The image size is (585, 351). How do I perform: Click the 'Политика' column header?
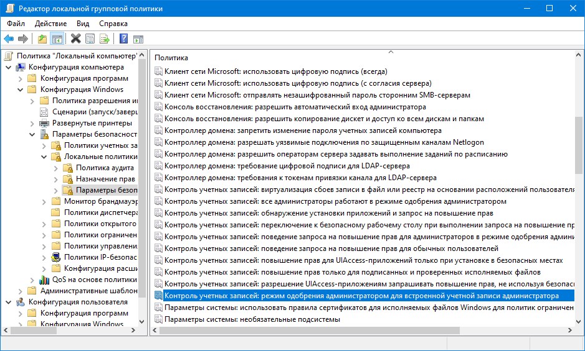(171, 58)
